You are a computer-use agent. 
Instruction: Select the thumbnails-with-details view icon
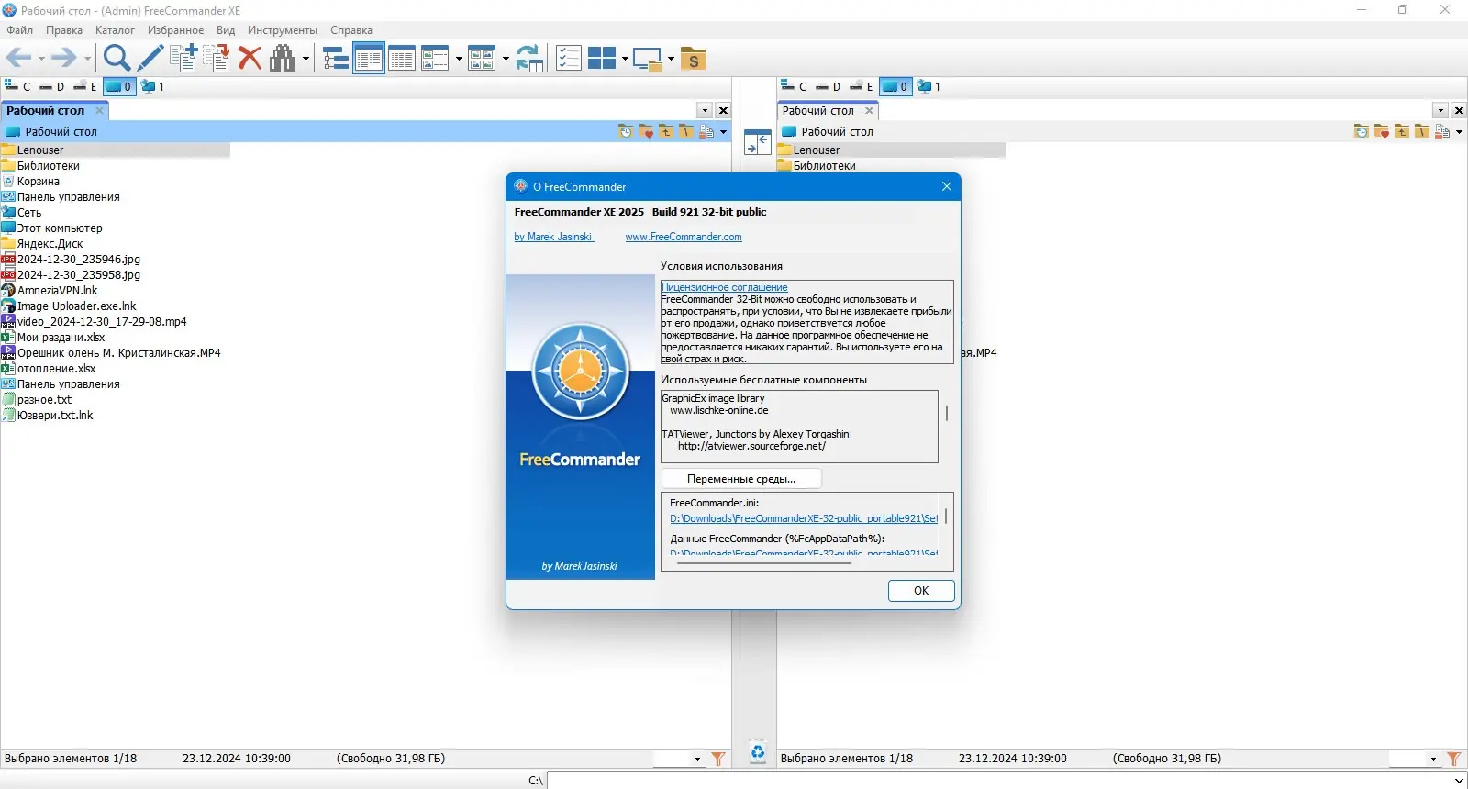pyautogui.click(x=435, y=58)
